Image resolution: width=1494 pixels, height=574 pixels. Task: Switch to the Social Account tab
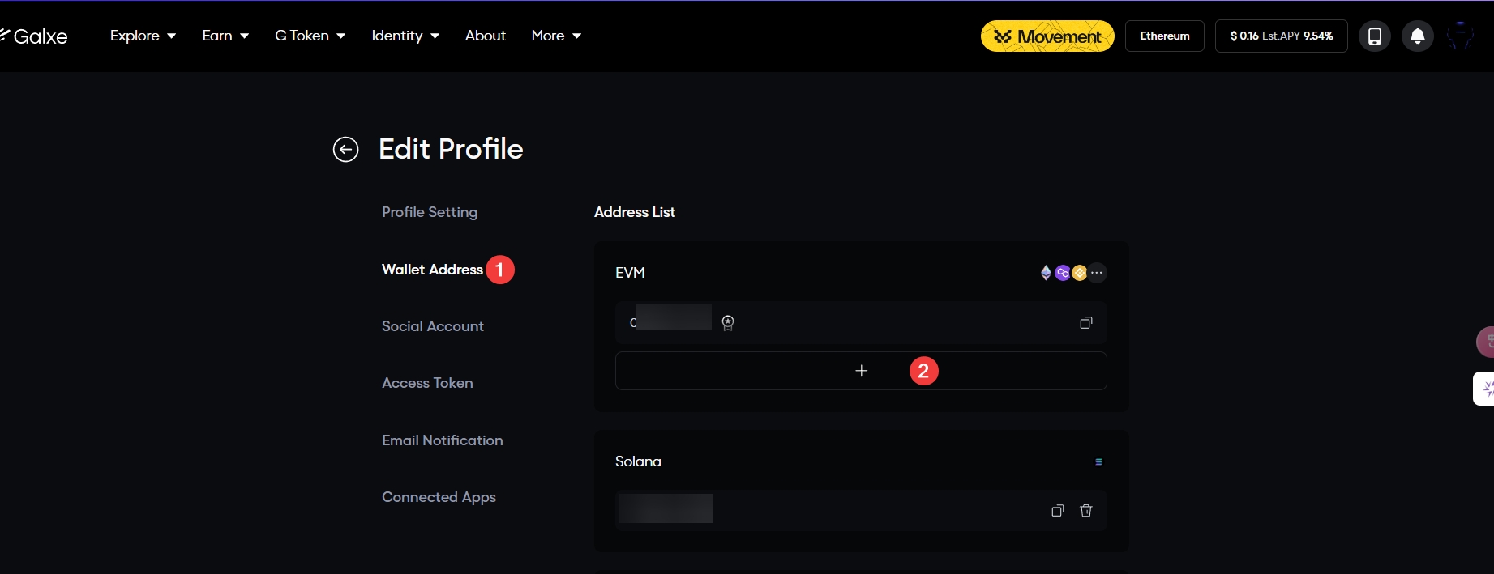[432, 326]
